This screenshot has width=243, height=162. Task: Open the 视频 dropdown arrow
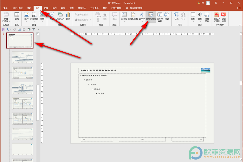[193, 21]
